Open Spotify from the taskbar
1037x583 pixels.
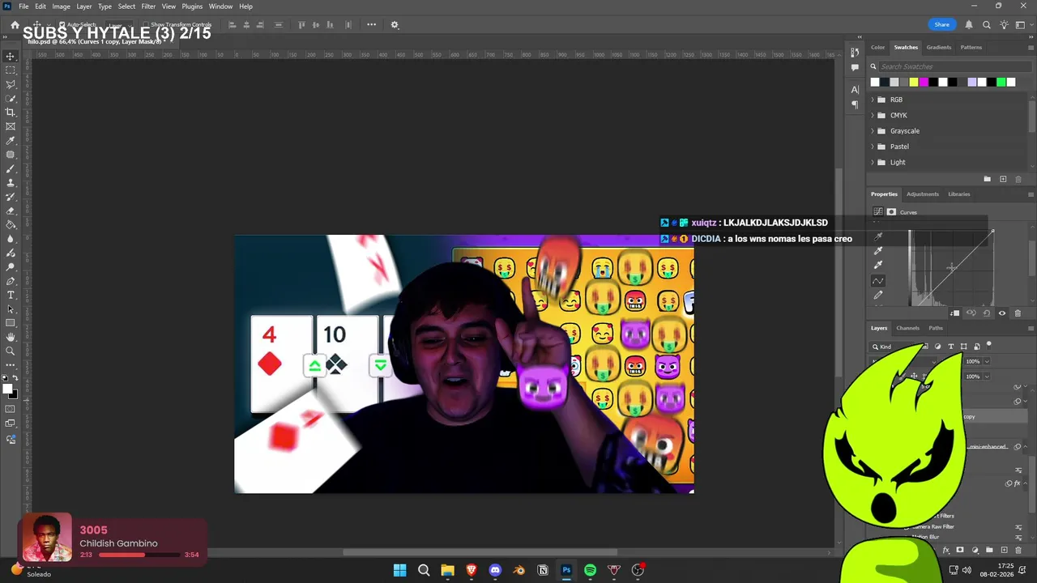(590, 570)
